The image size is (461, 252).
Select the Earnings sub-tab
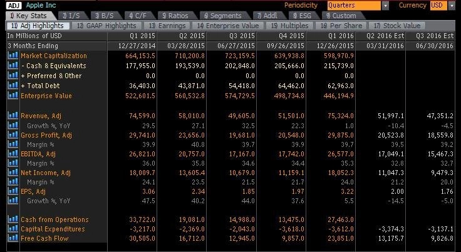click(167, 26)
